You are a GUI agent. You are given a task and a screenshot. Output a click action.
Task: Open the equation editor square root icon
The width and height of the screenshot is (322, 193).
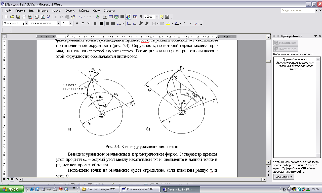[x=197, y=23]
